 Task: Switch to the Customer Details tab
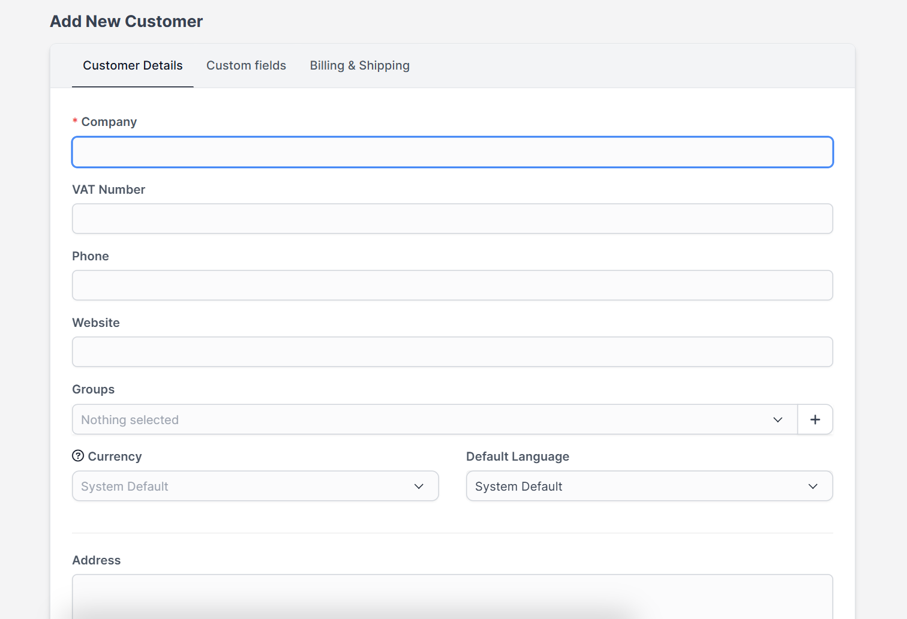133,65
